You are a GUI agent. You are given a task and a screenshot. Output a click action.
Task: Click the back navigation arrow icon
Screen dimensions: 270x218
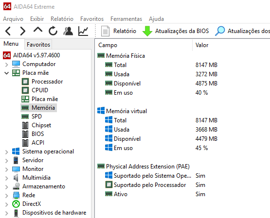(x=8, y=31)
